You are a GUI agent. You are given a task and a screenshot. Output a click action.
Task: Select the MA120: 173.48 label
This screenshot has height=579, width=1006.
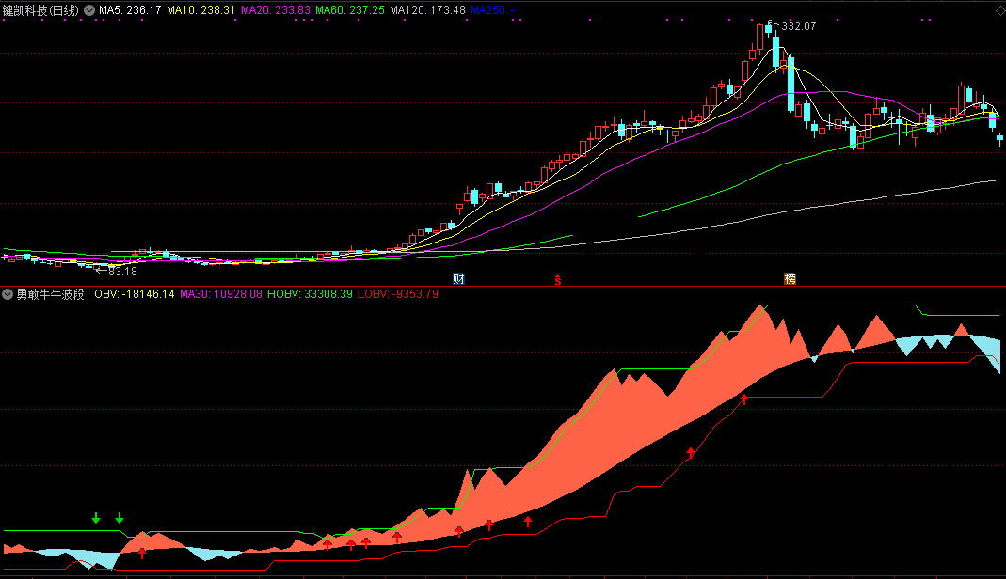tap(427, 10)
